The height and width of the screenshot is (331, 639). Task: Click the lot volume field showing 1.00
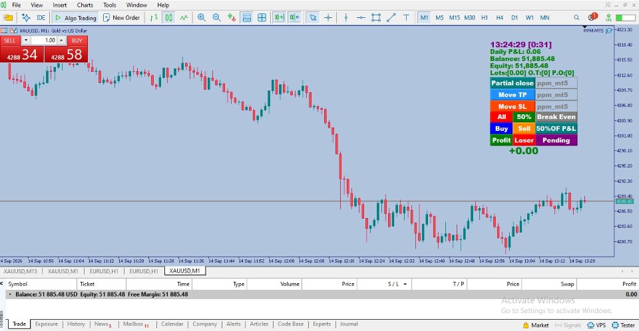[44, 41]
